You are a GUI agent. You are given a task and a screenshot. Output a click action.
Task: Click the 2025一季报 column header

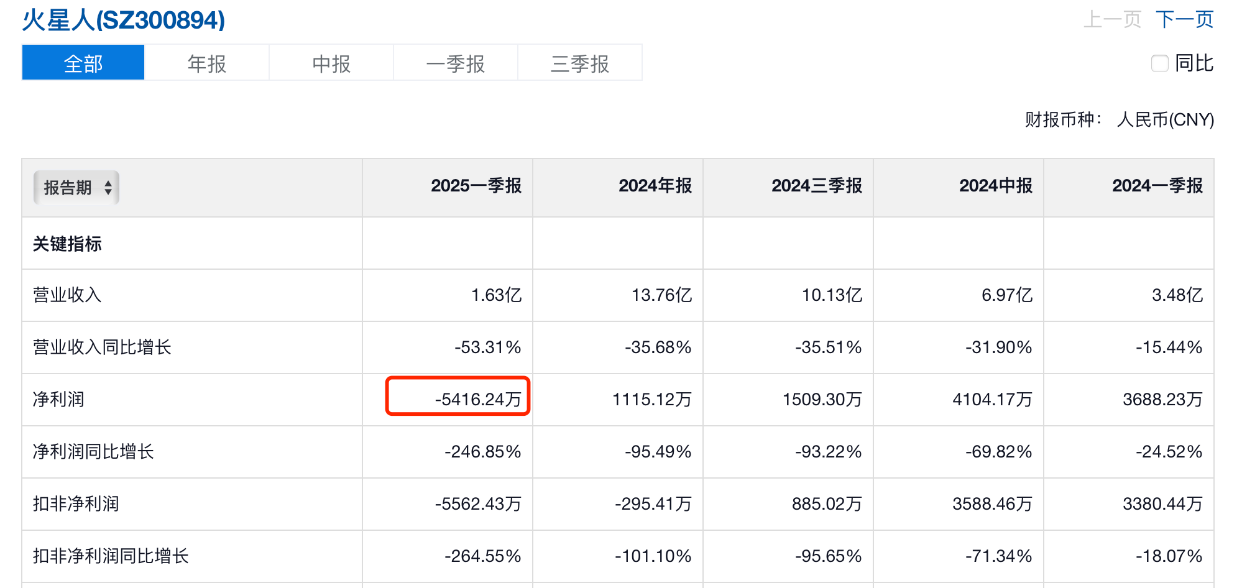pos(476,186)
